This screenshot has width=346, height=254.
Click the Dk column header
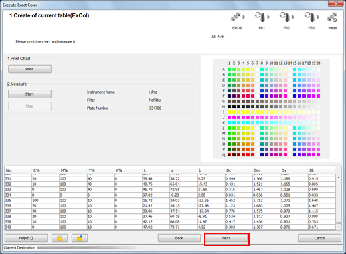point(321,170)
